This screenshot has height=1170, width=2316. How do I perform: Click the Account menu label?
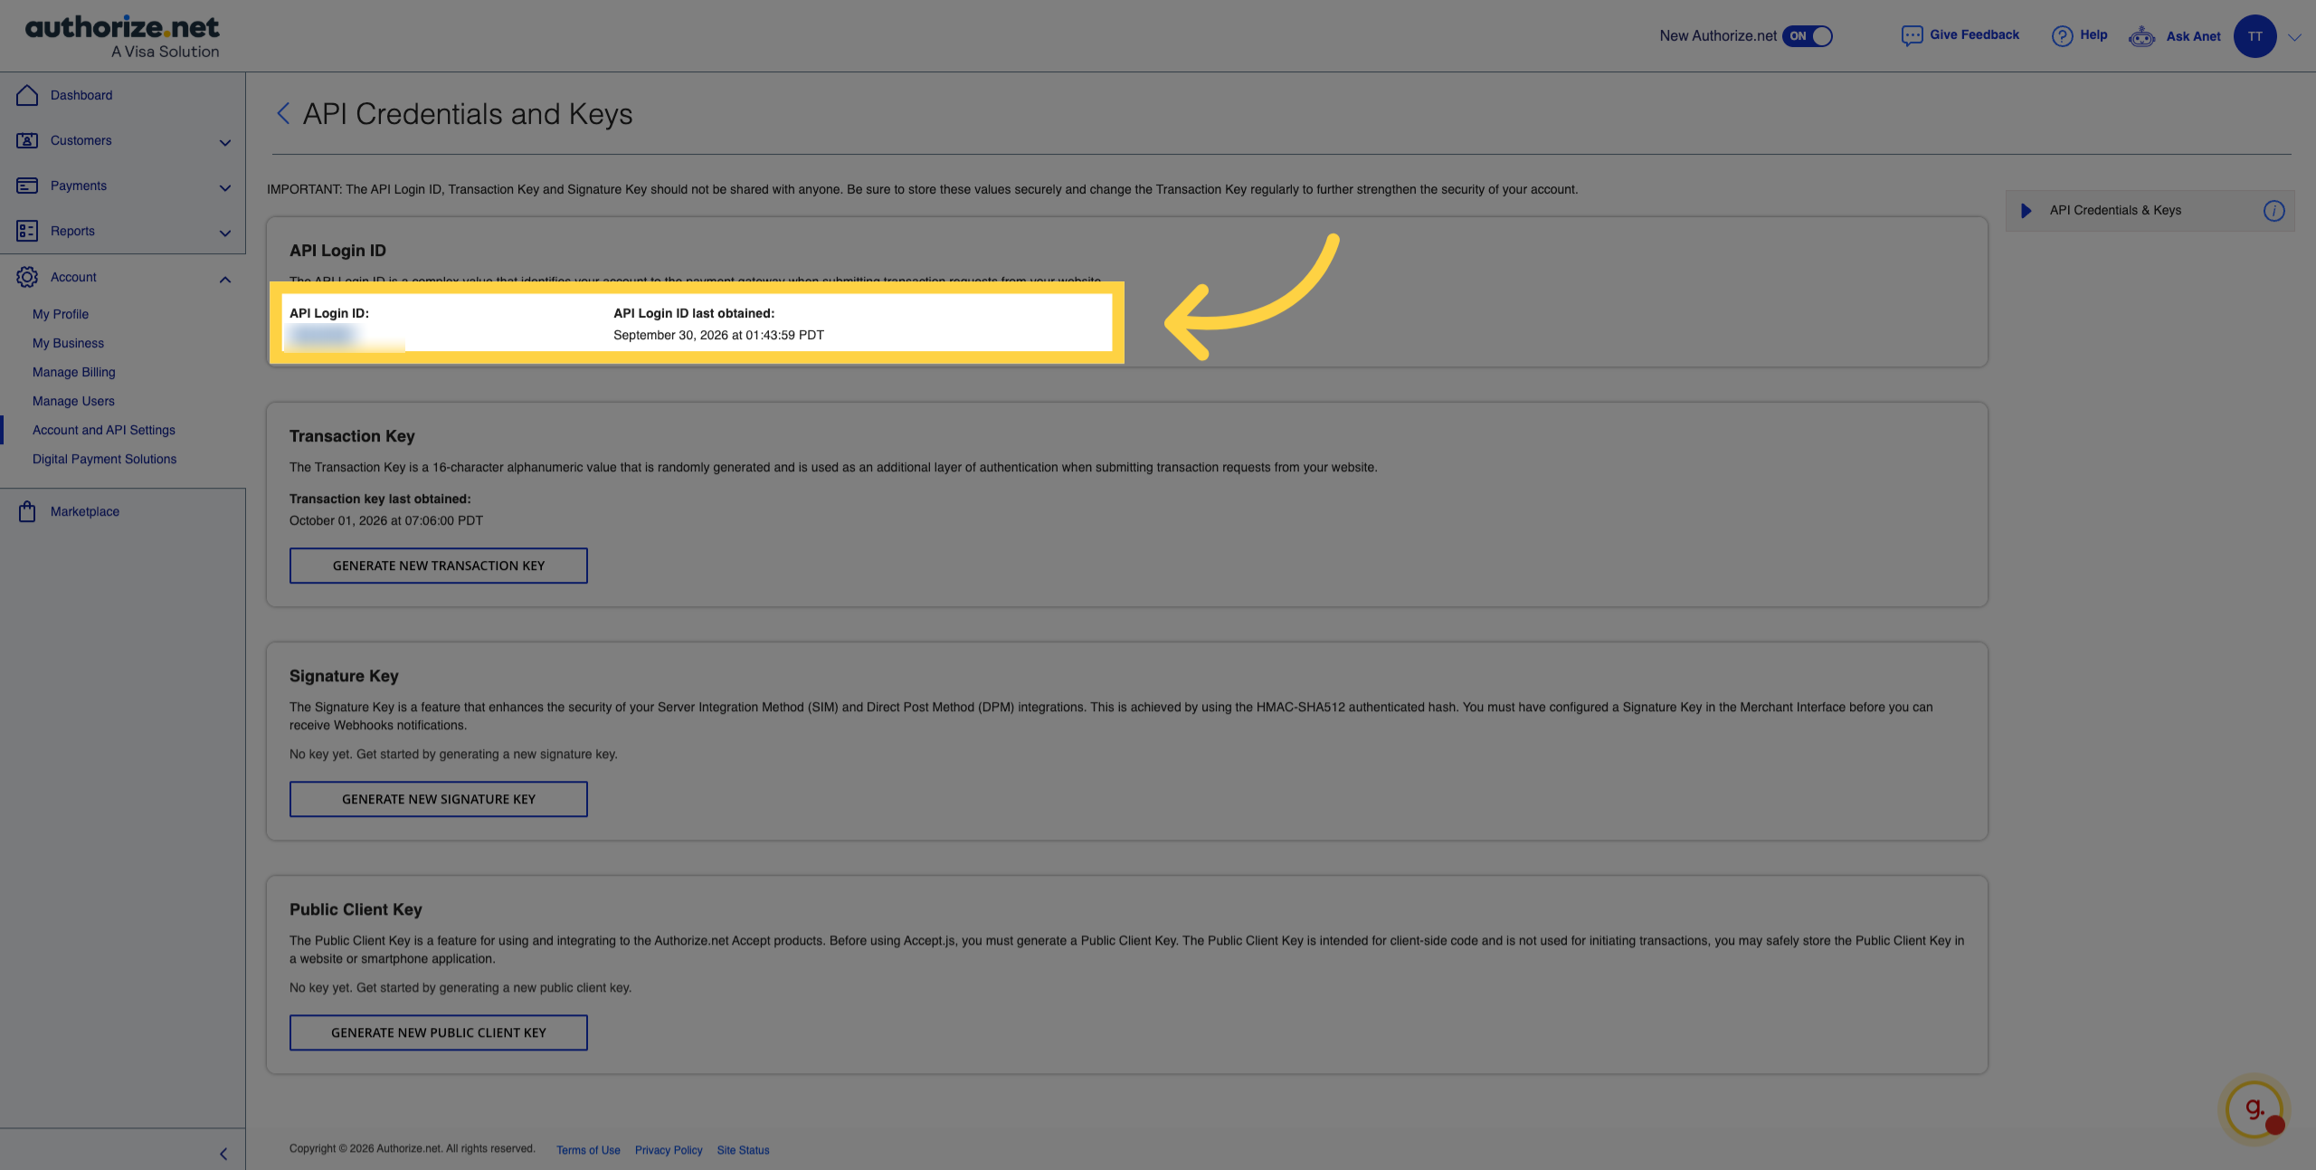[x=73, y=277]
